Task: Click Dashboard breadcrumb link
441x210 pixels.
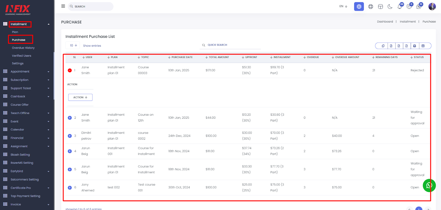Action: coord(385,22)
